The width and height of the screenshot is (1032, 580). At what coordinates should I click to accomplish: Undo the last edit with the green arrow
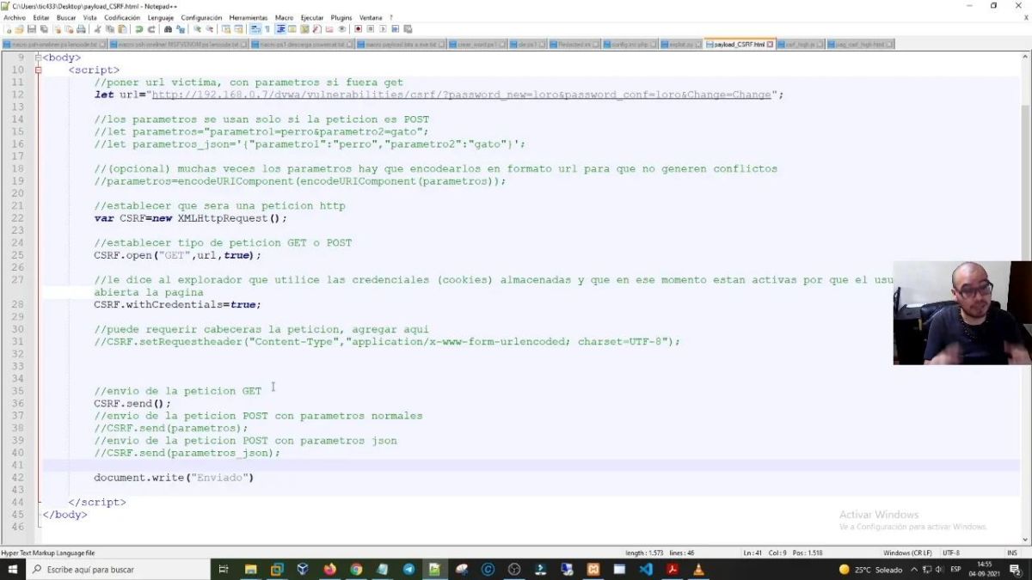139,29
